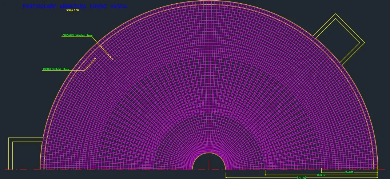This screenshot has height=179, width=390.
Task: Click the yellow SCALA 1:50 scale text
Action: [x=72, y=11]
